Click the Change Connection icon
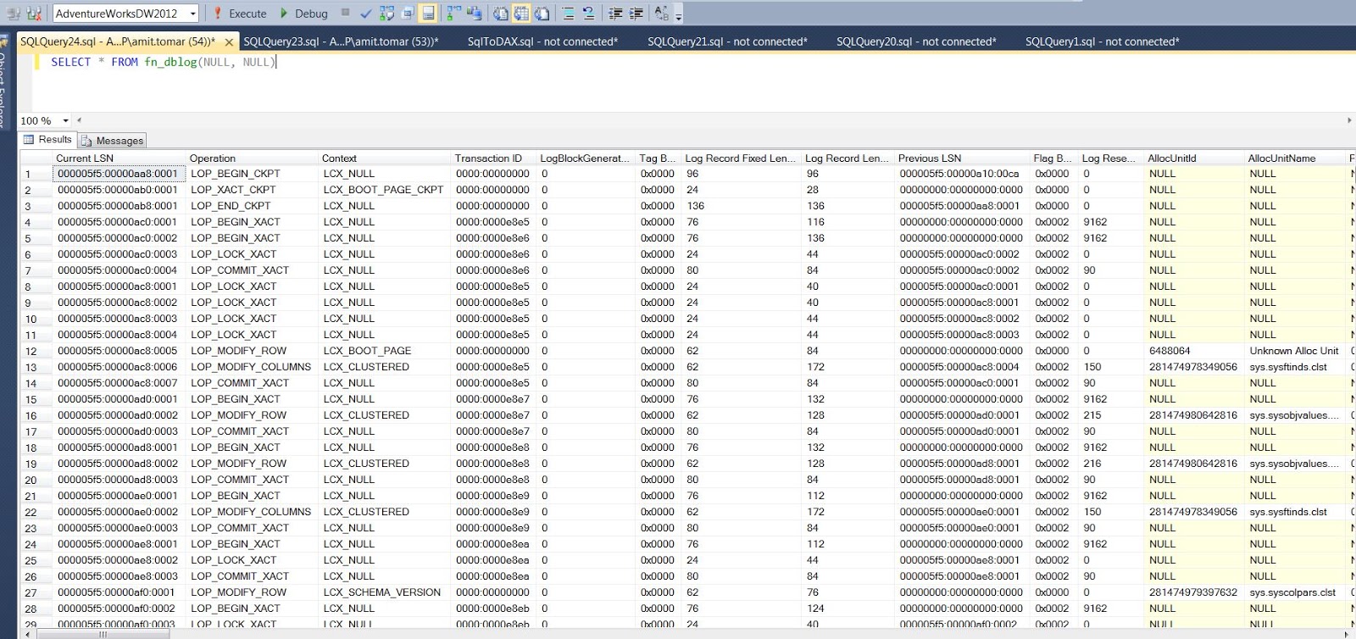This screenshot has height=639, width=1356. 35,13
